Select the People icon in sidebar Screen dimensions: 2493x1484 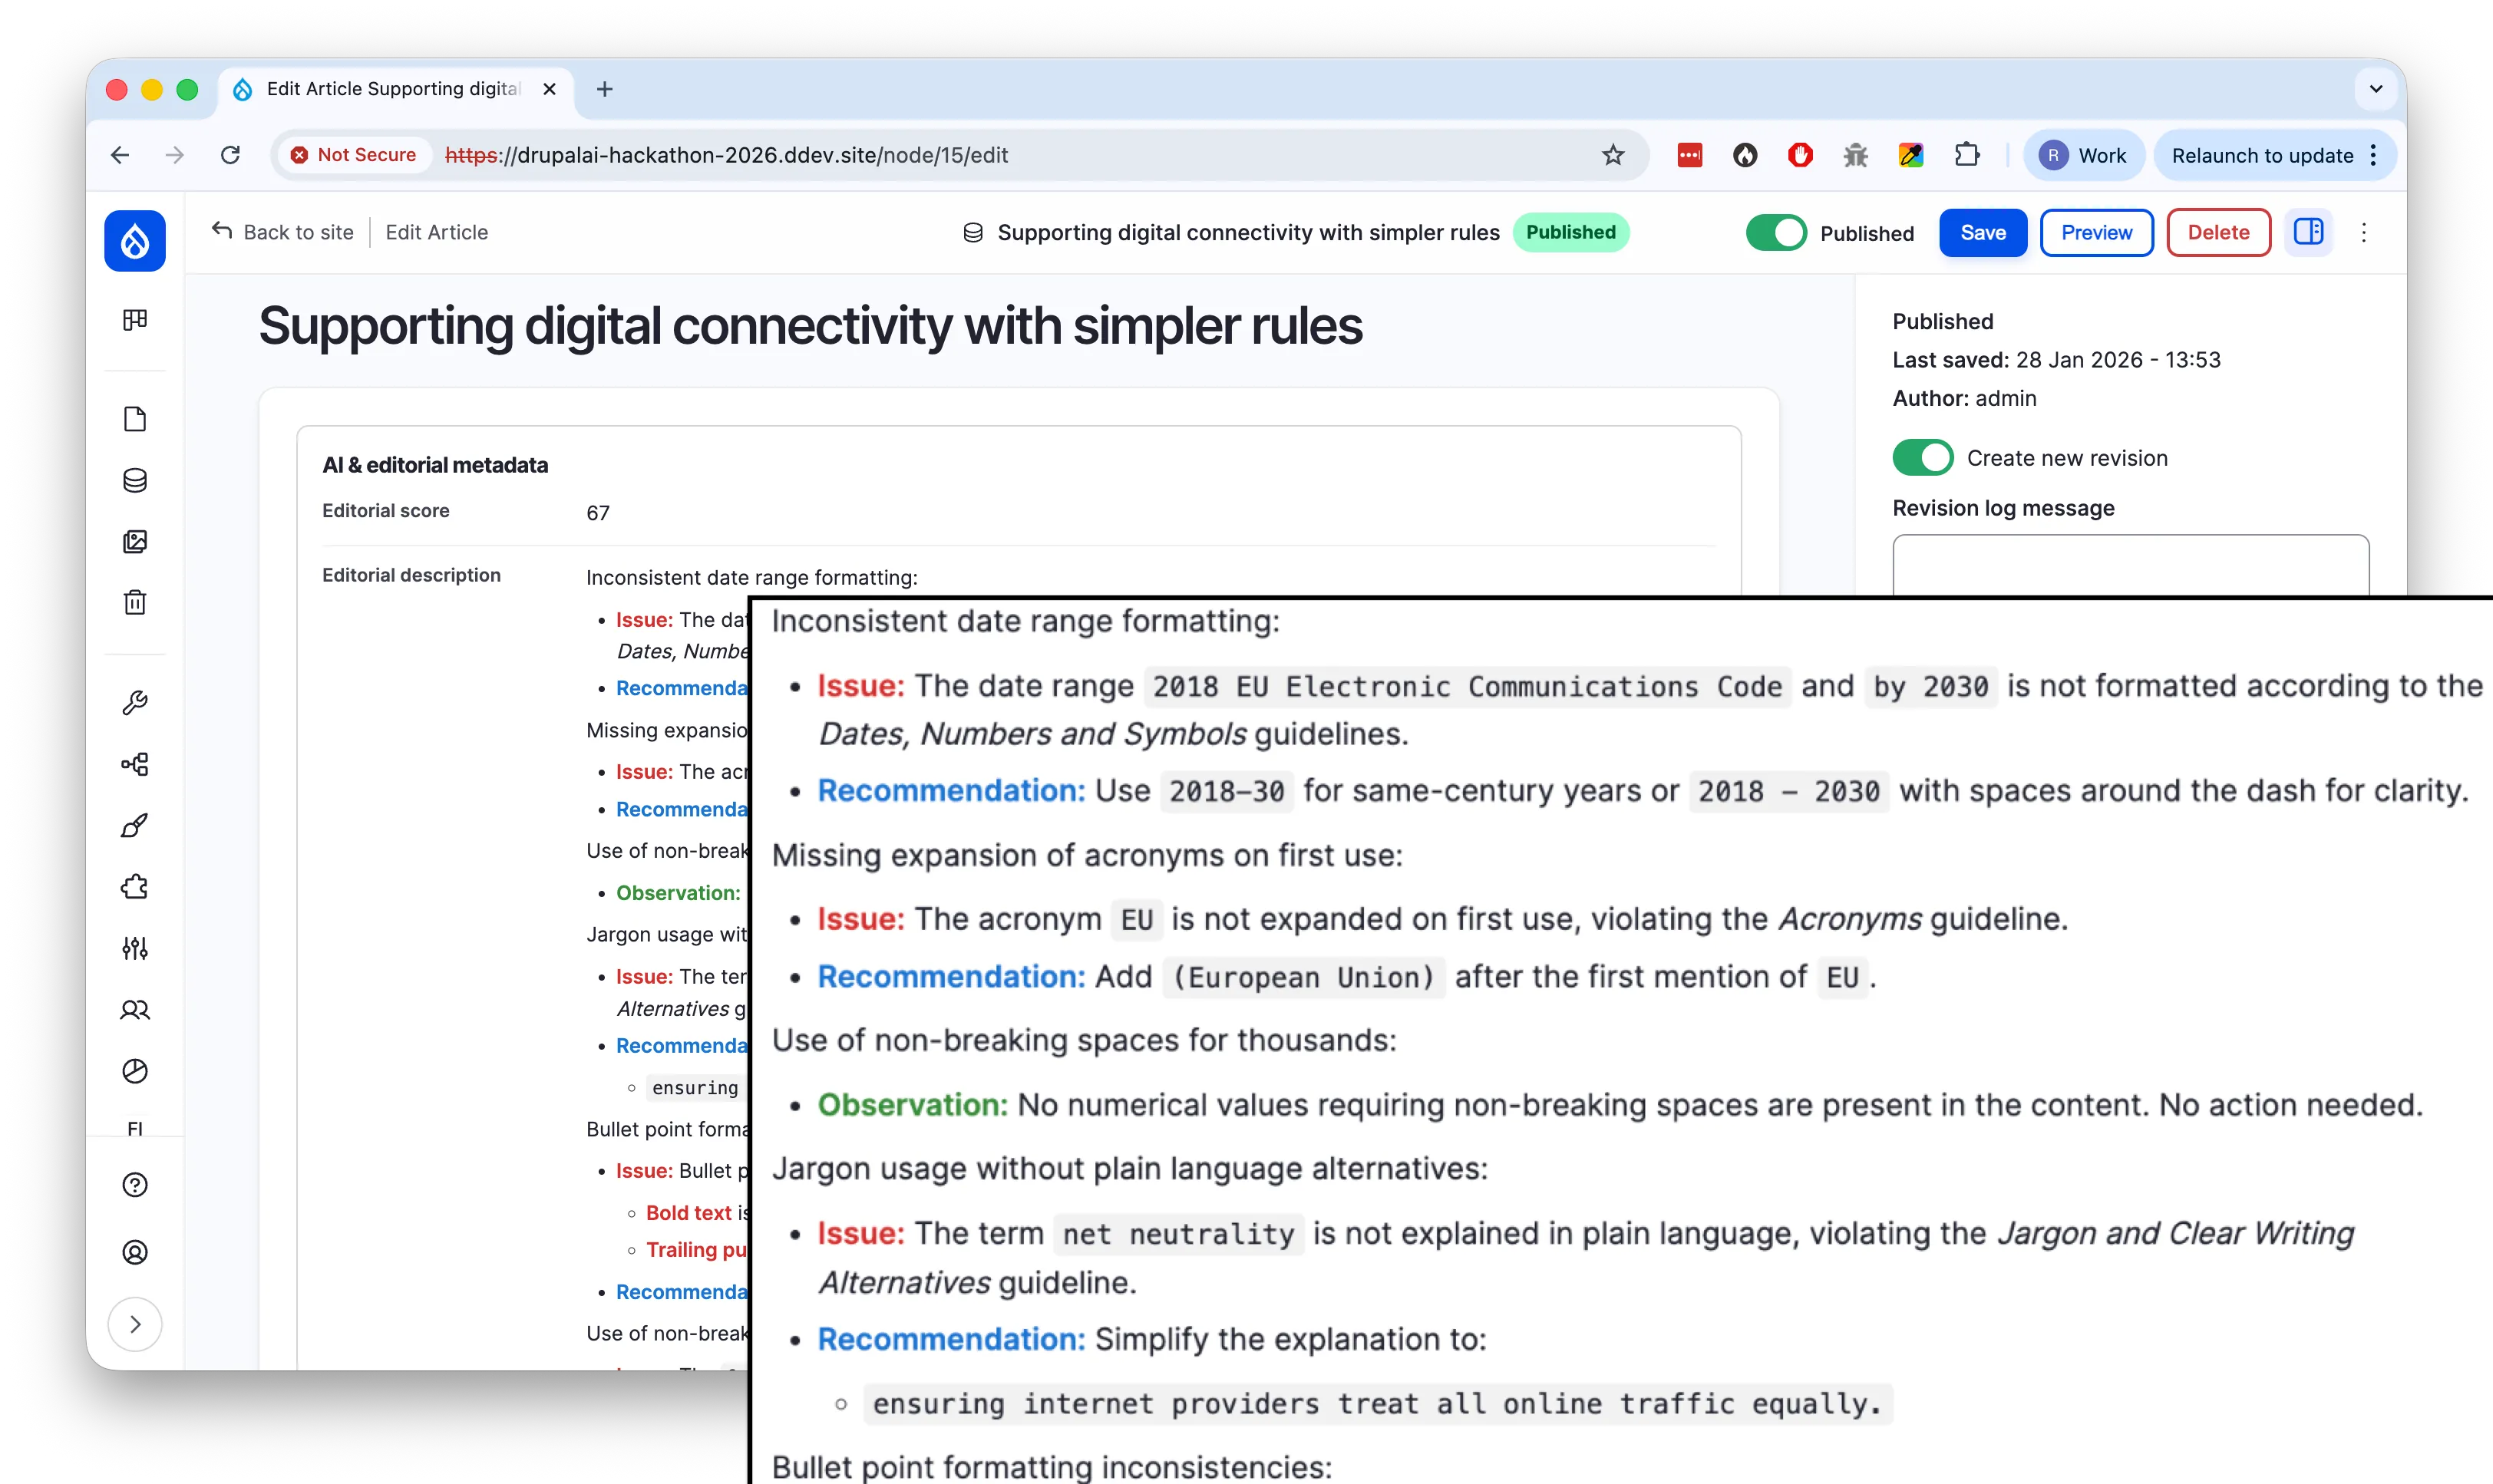point(135,1010)
